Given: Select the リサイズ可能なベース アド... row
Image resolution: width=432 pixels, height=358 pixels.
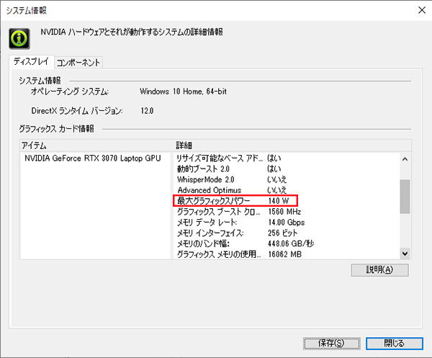Looking at the screenshot, I should [229, 158].
